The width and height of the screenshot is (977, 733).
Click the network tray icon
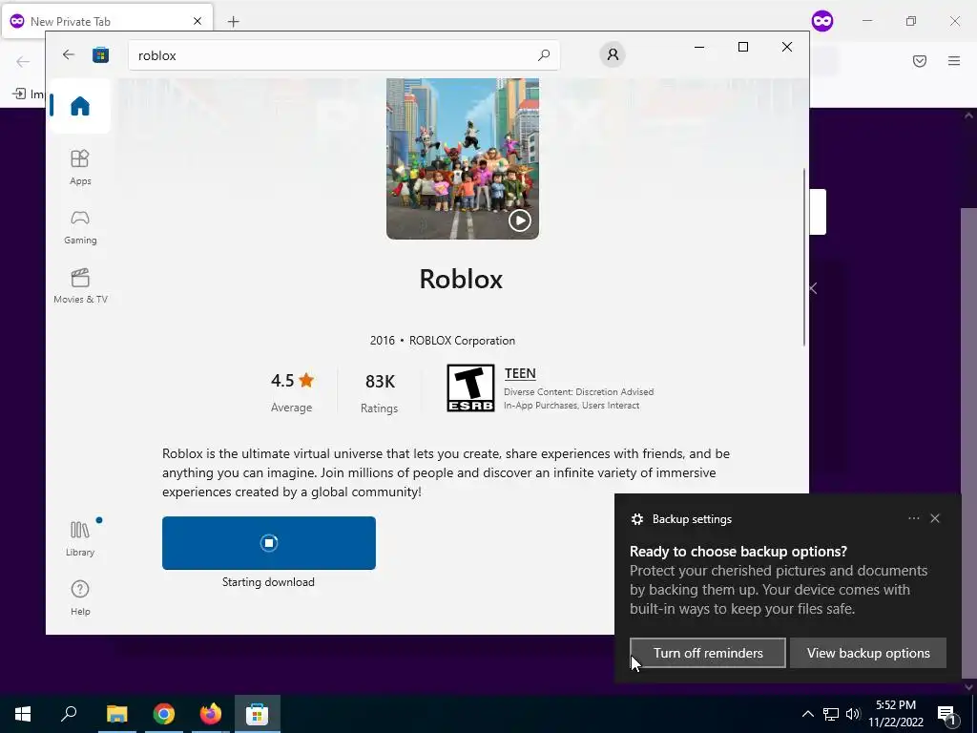(831, 714)
